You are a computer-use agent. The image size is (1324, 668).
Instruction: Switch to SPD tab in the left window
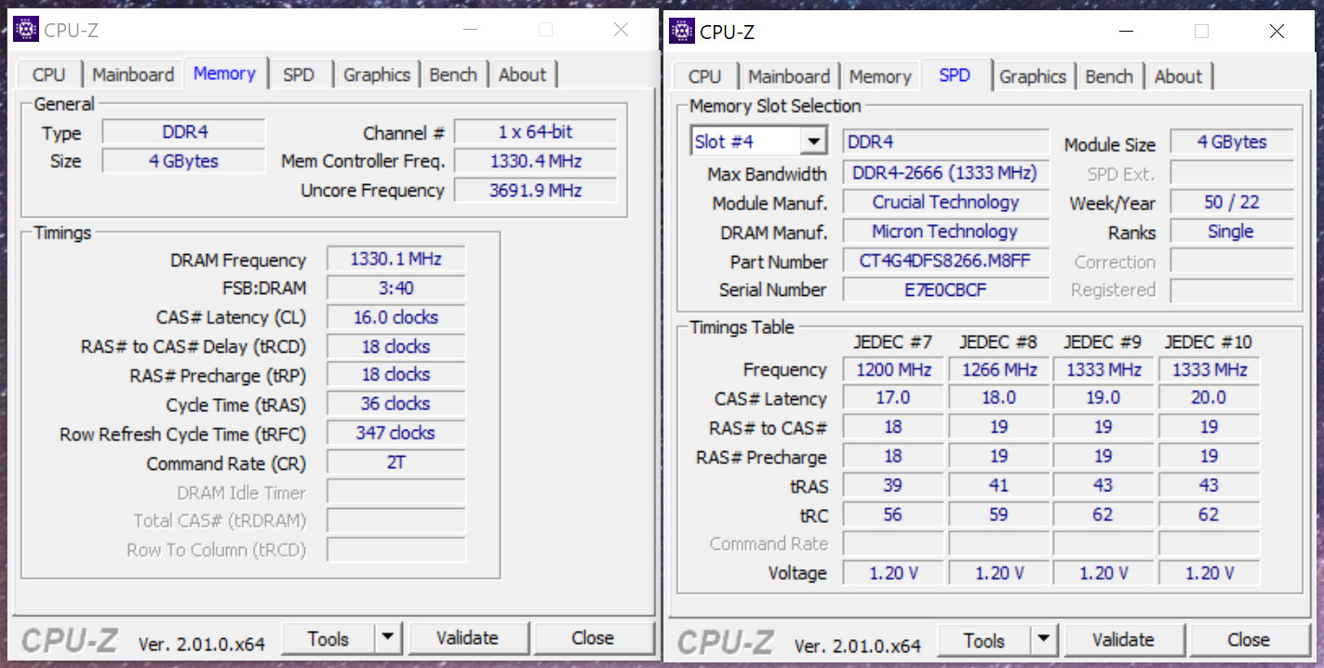tap(299, 74)
